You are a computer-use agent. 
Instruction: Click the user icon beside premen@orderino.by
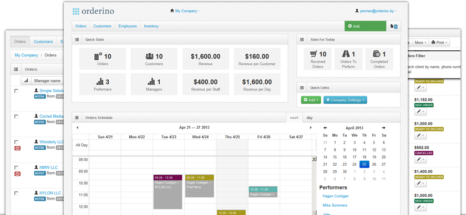coord(357,11)
